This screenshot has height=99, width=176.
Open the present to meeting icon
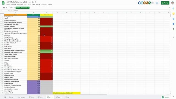click(x=158, y=3)
